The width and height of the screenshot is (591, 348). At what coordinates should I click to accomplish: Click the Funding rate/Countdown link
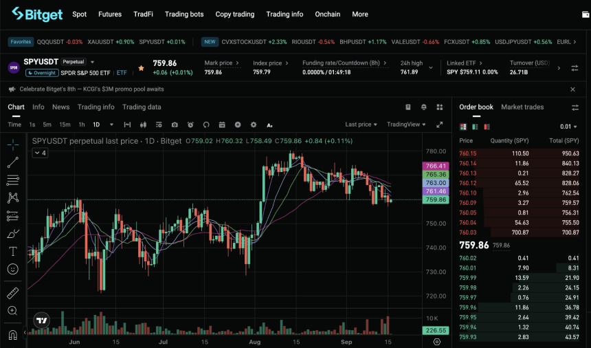(x=344, y=63)
